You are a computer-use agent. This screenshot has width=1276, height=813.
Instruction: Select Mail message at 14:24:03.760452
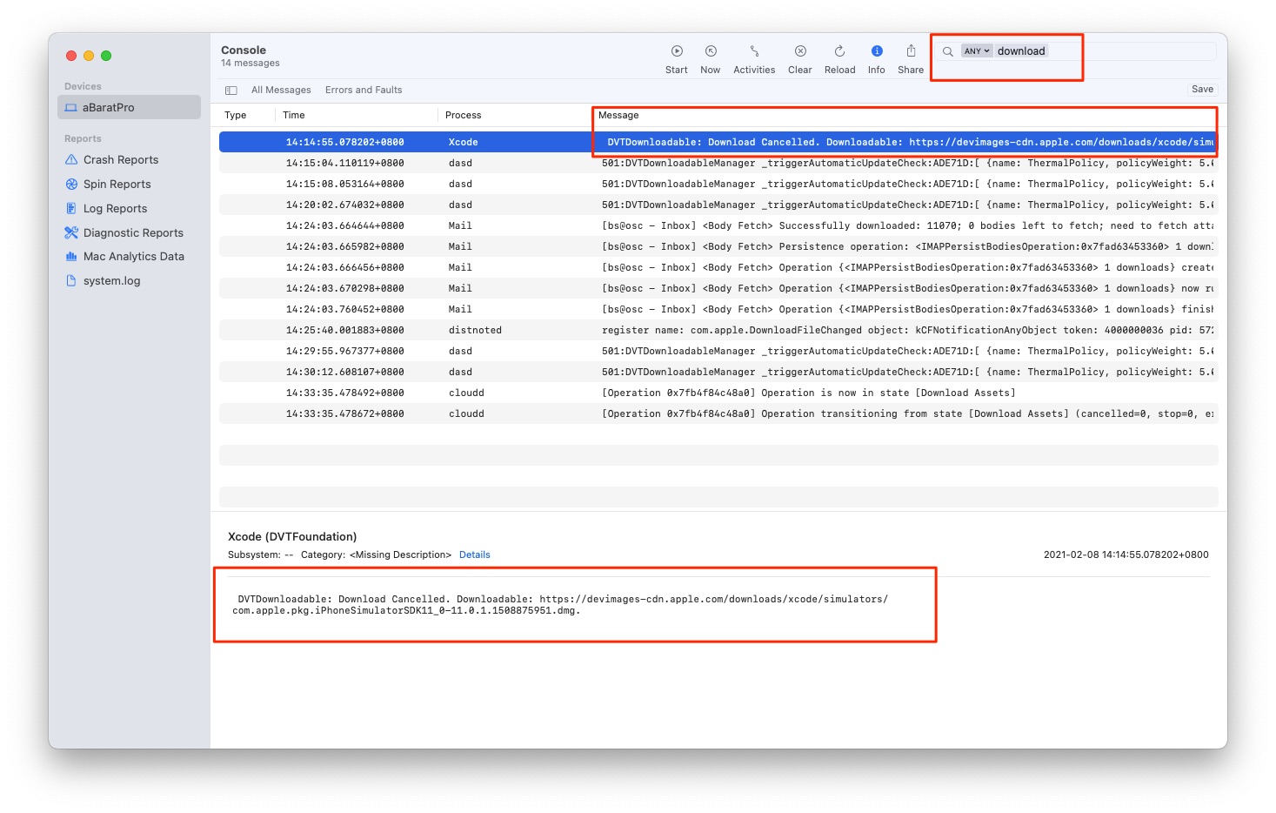point(718,309)
